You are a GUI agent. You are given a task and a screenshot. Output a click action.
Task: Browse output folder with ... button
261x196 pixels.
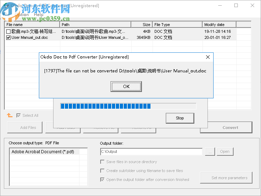click(x=210, y=151)
